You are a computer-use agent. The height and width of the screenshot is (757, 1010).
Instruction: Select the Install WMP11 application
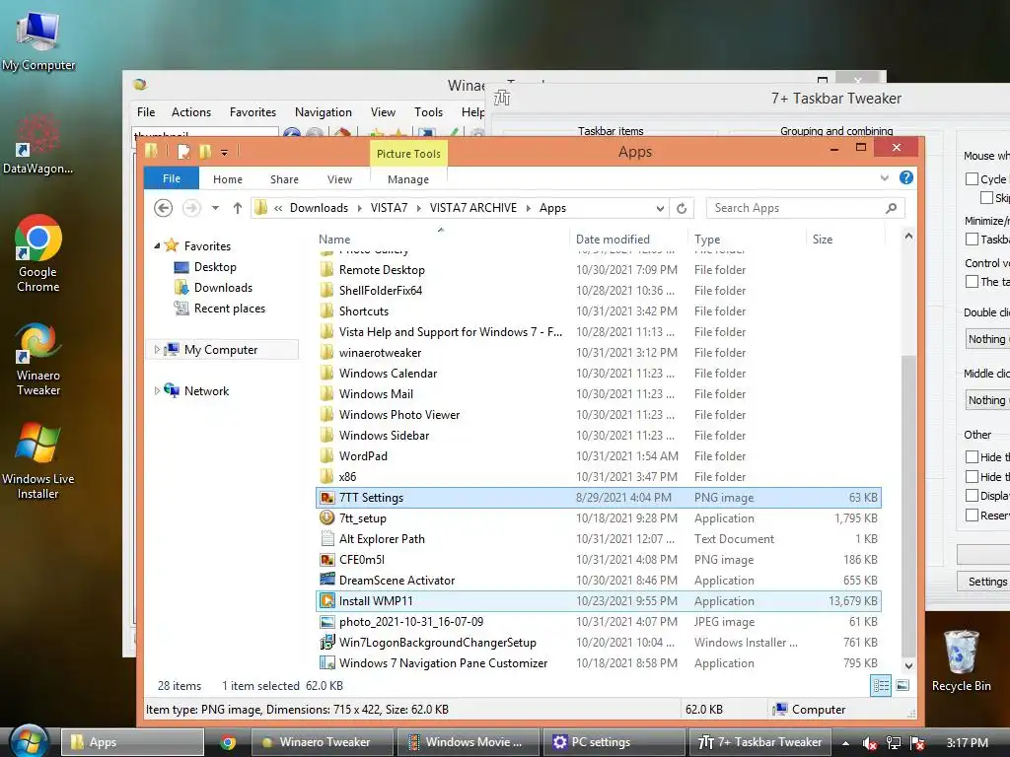click(x=598, y=601)
